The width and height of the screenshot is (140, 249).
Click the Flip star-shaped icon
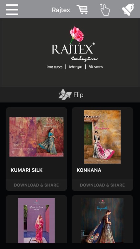65,95
